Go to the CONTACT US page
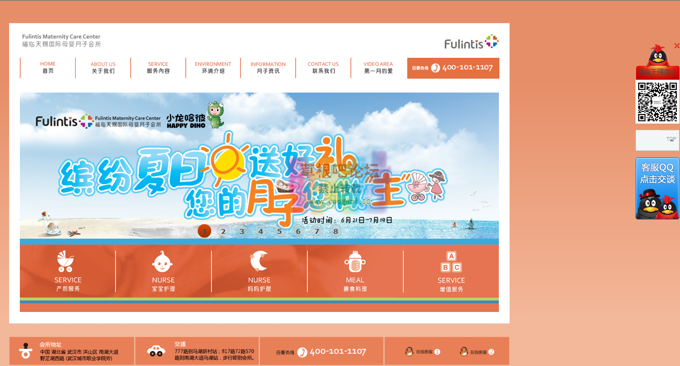680x366 pixels. point(323,67)
